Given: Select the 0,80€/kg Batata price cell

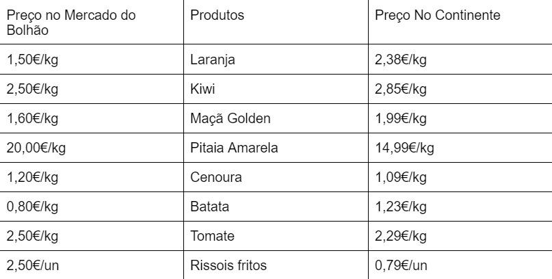Looking at the screenshot, I should [32, 207].
